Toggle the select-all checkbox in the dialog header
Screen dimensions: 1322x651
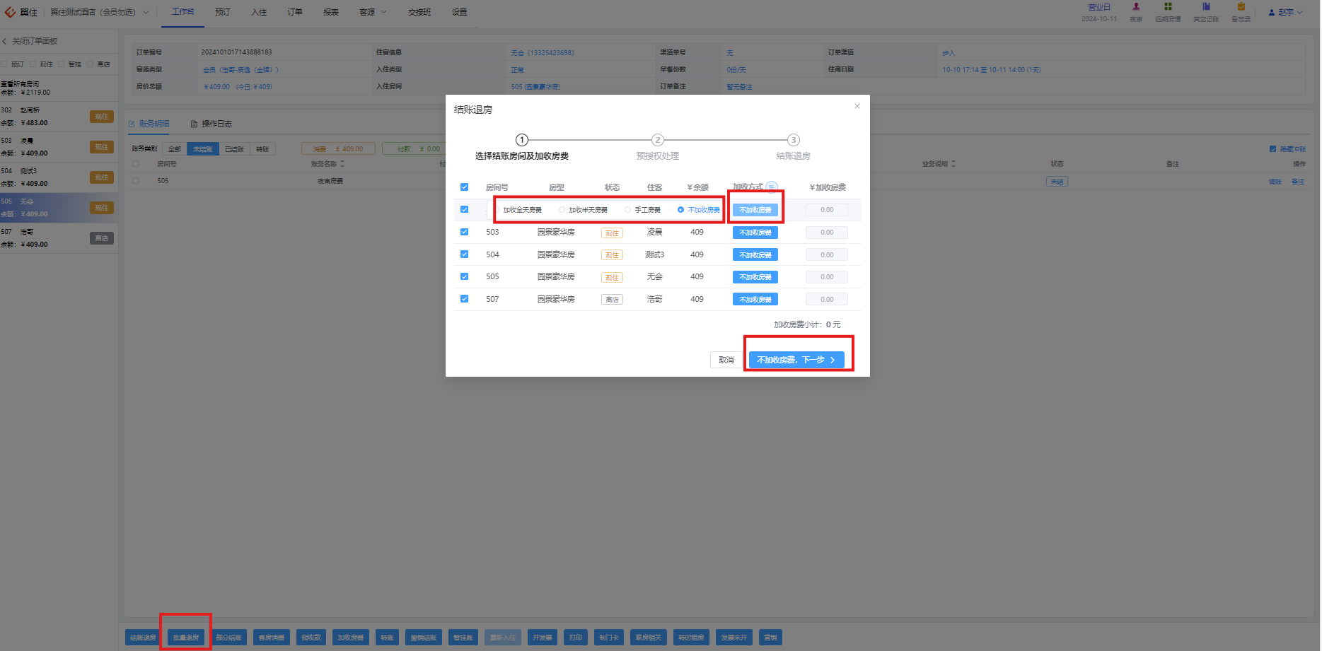pos(464,187)
